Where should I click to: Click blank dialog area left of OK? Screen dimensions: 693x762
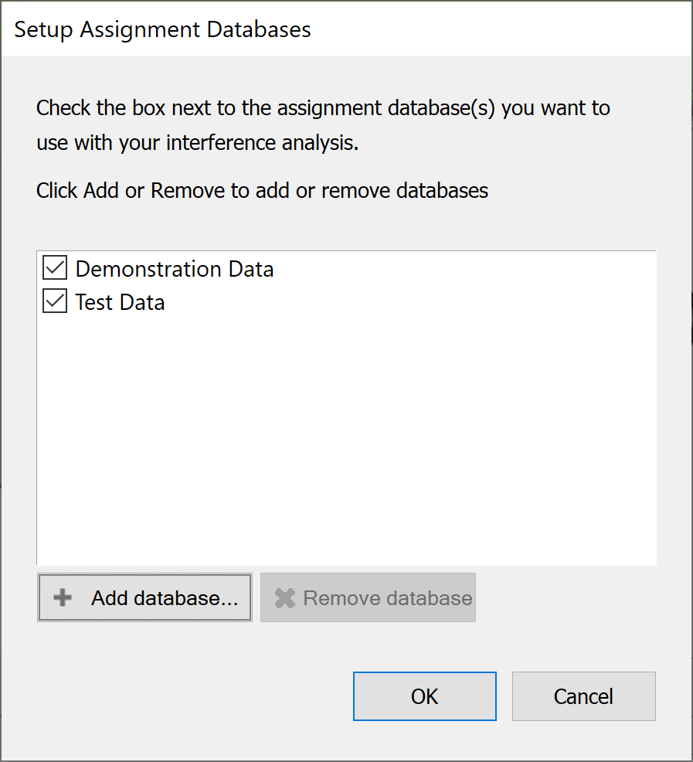[x=195, y=696]
